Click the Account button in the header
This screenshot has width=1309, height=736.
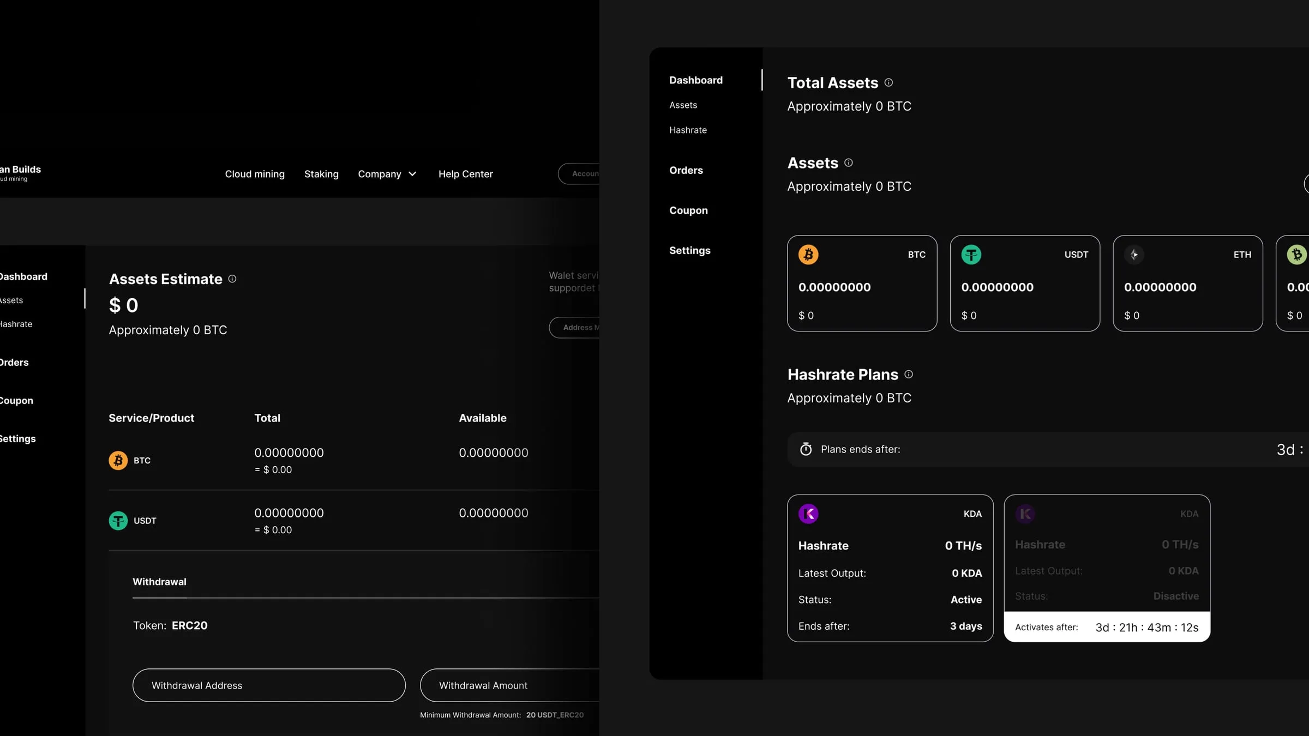(x=579, y=174)
